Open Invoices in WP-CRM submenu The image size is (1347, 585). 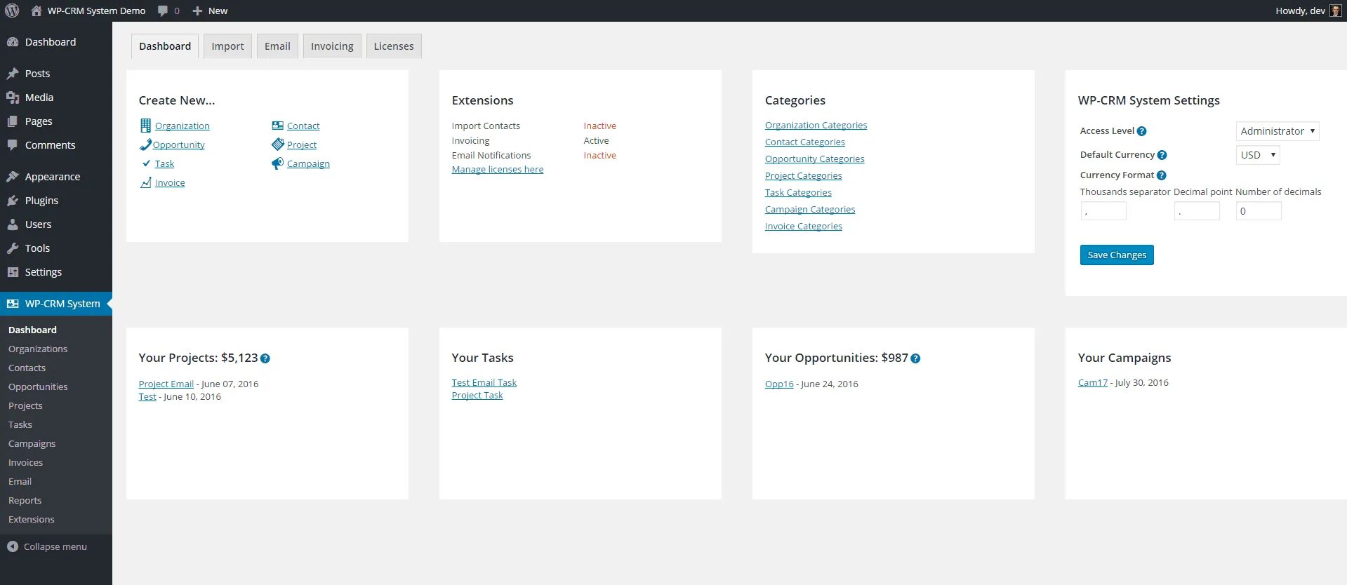[x=25, y=462]
